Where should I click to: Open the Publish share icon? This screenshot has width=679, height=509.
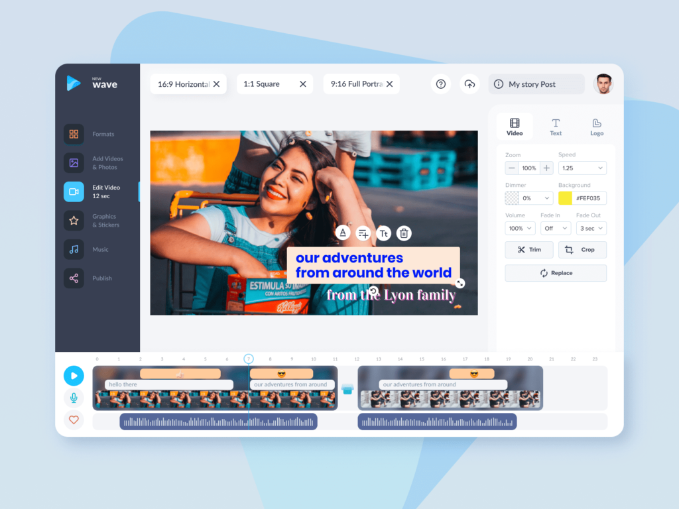point(74,278)
